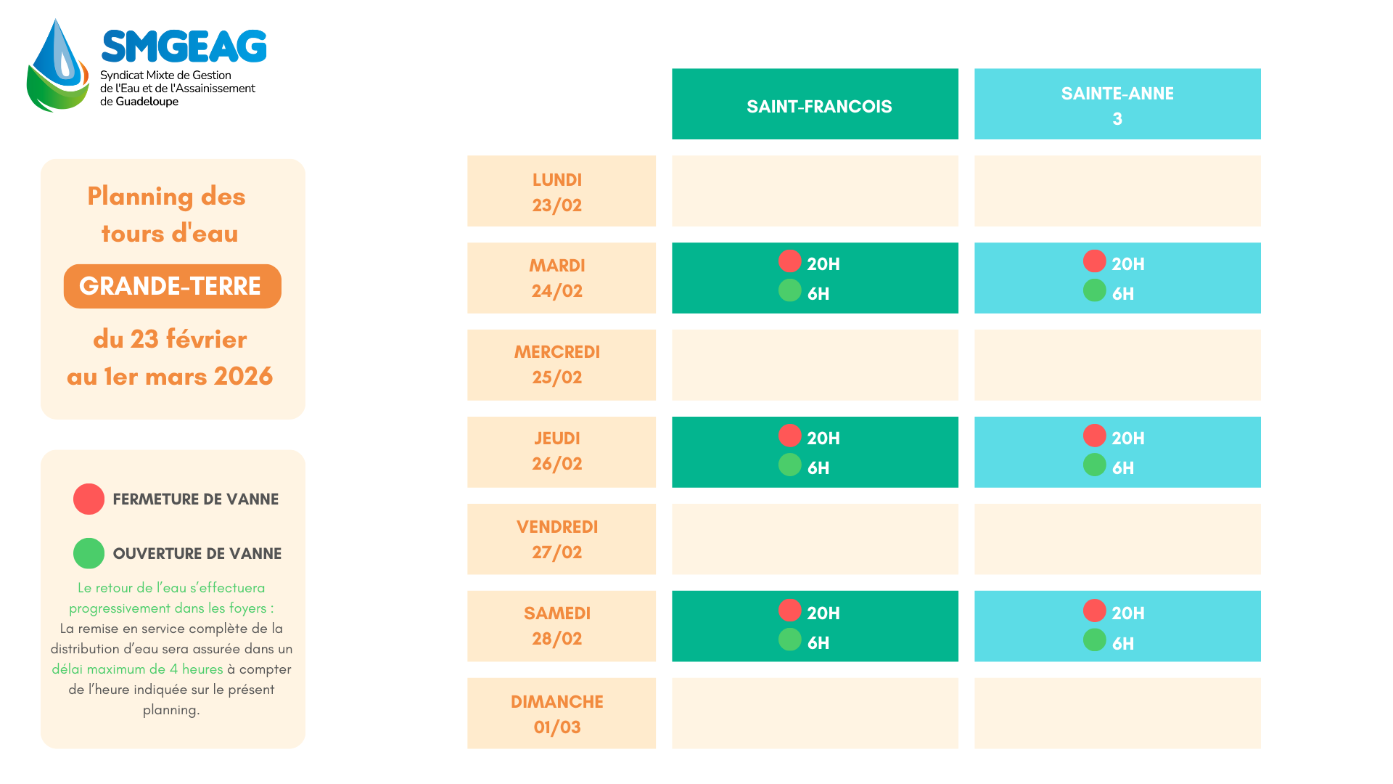Select the SAINTE-ANNE 3 column header
This screenshot has width=1393, height=784.
click(x=1117, y=104)
